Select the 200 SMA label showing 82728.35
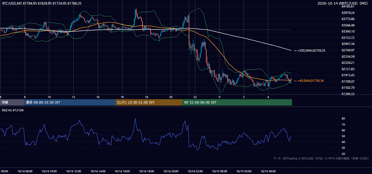Screen dimensions: 372x174 coord(309,50)
